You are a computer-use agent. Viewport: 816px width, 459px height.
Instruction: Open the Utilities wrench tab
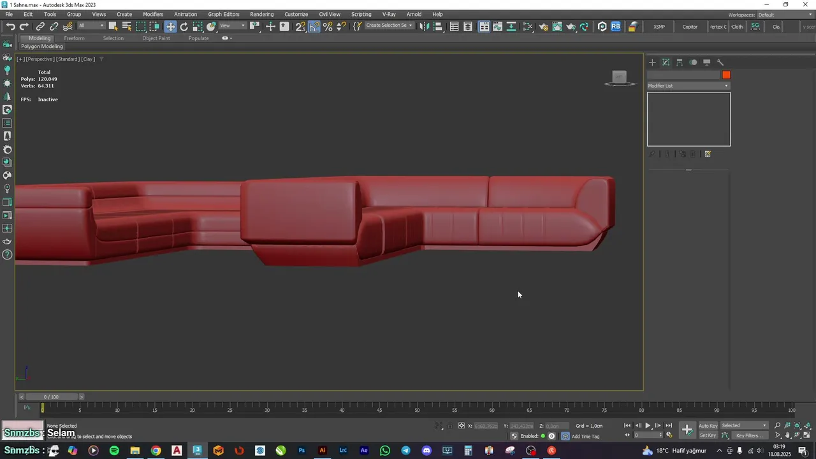pyautogui.click(x=720, y=62)
